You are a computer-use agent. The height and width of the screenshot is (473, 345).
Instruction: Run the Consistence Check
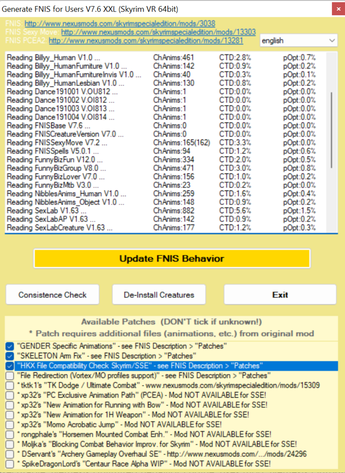[x=53, y=295]
